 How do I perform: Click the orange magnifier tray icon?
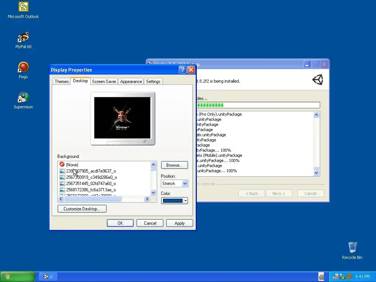[349, 276]
